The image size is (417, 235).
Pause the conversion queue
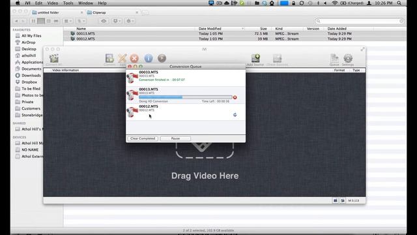(175, 138)
